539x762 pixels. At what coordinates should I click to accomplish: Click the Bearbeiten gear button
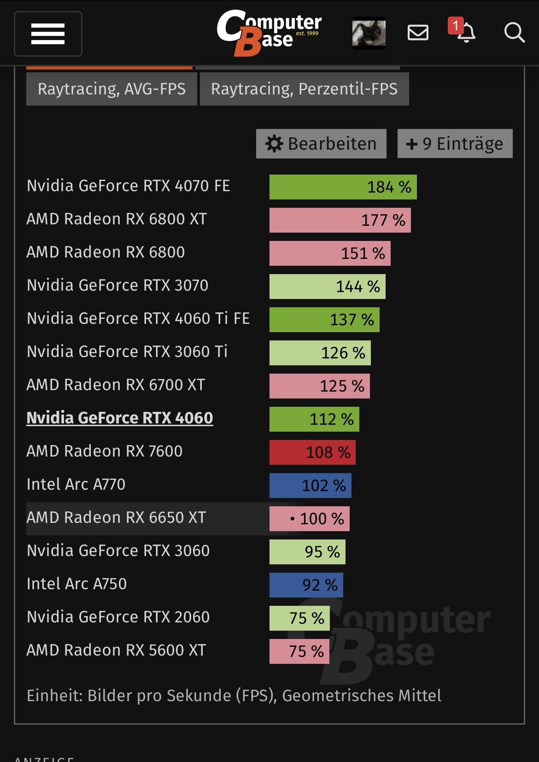point(321,144)
